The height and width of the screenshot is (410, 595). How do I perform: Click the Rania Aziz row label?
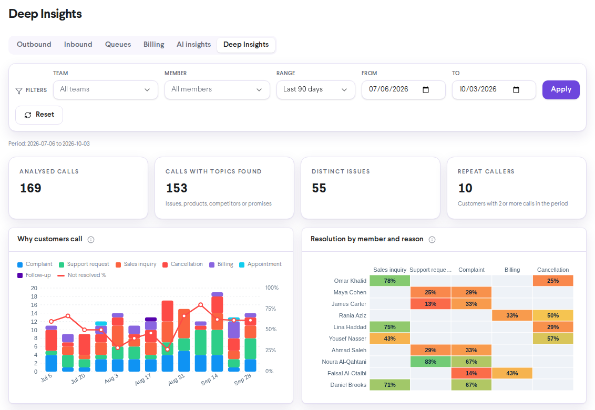tap(353, 315)
